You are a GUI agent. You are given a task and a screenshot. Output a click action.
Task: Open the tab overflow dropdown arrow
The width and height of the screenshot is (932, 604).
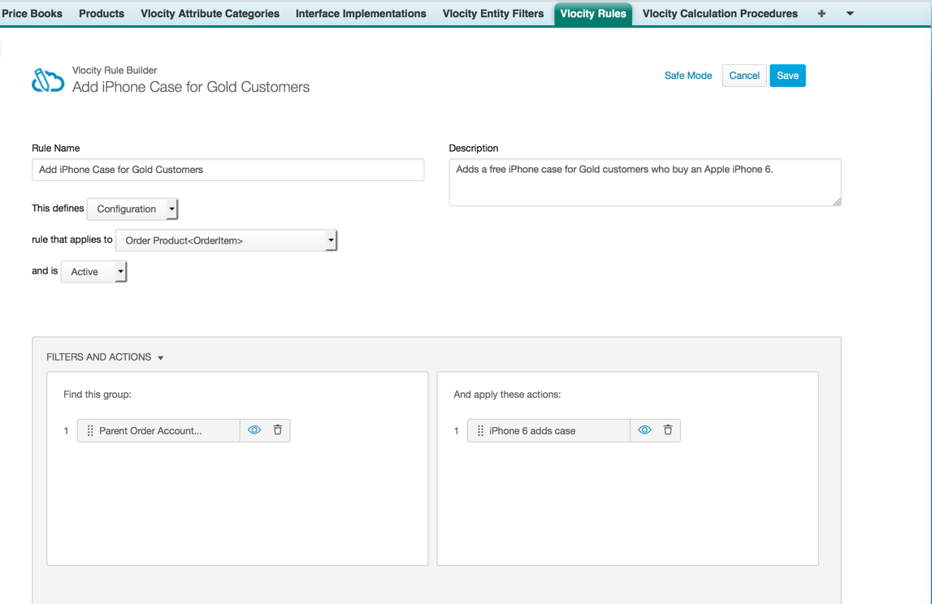click(850, 14)
